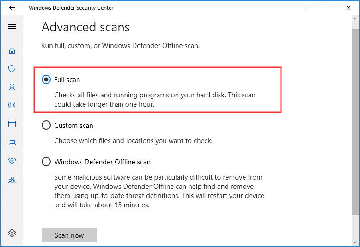This screenshot has width=360, height=247.
Task: Open Virus & threat protection shield icon
Action: [x=12, y=69]
